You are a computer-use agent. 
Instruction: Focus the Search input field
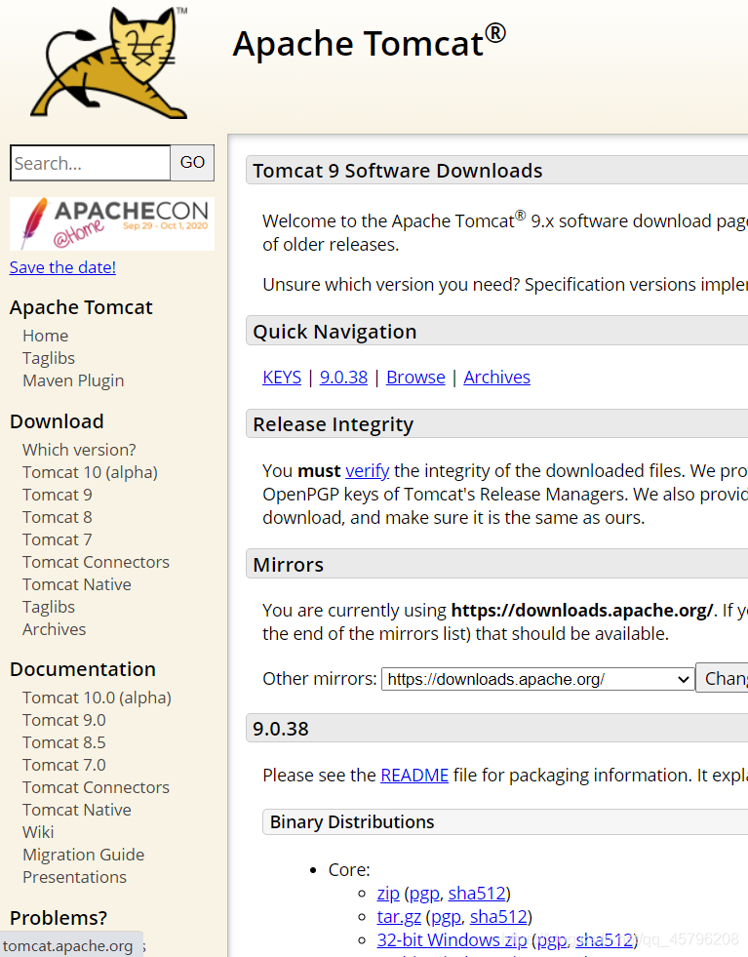pyautogui.click(x=91, y=163)
